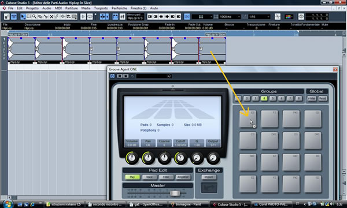Select the Range Selection tool

[29, 17]
